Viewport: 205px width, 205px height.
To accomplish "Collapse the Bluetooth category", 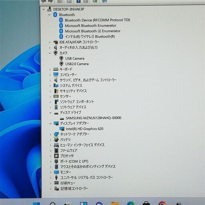I will coord(49,15).
